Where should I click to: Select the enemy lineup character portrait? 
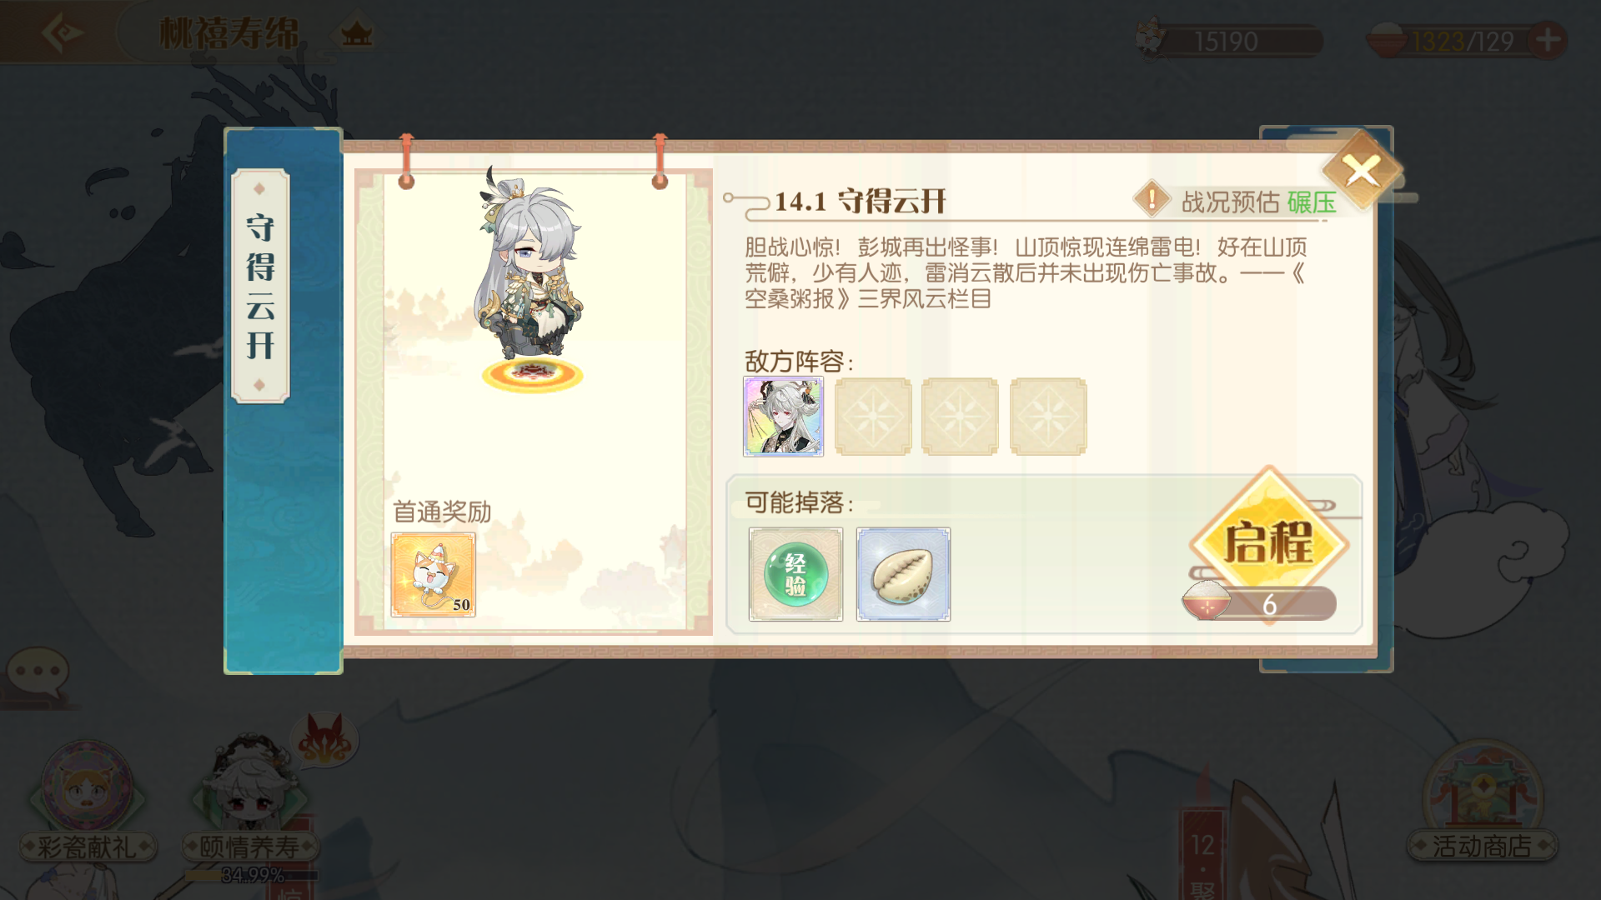point(783,416)
